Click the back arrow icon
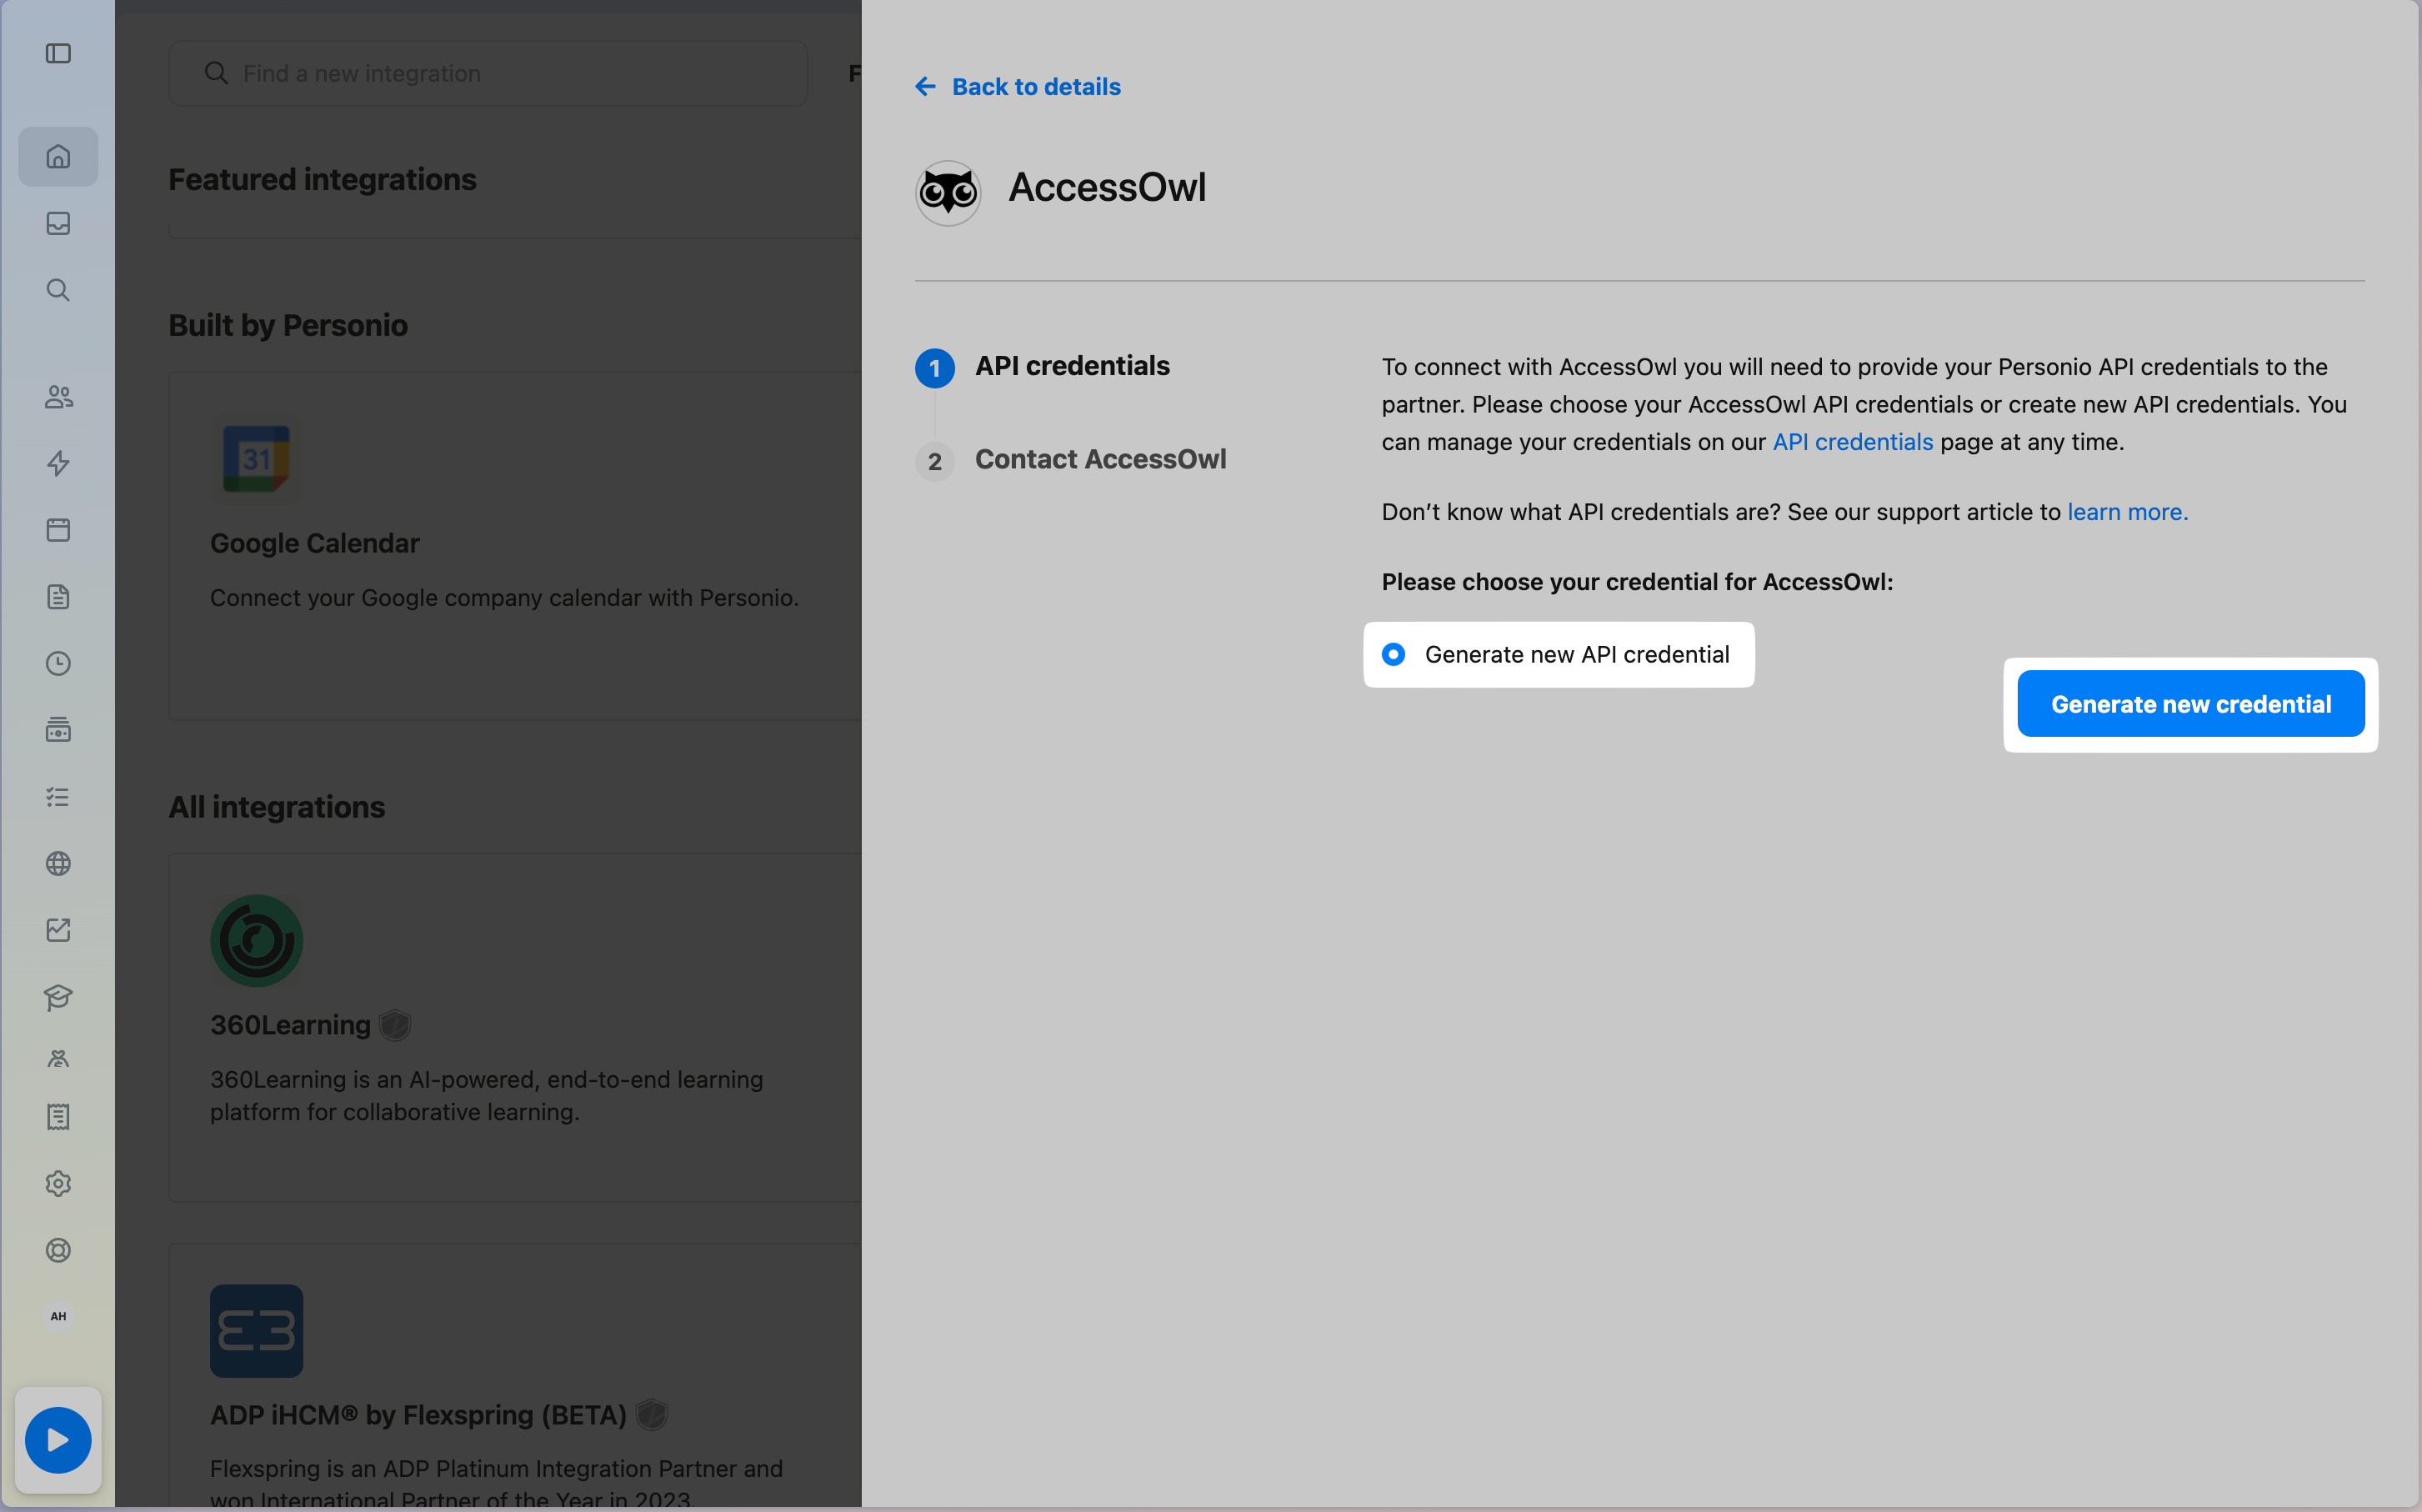Viewport: 2422px width, 1512px height. pyautogui.click(x=926, y=87)
